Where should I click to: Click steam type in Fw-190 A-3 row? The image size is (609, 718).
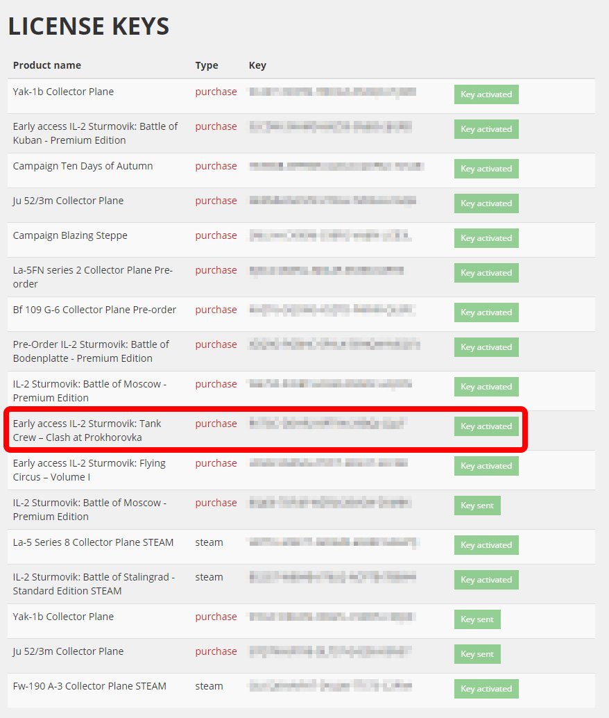[209, 686]
